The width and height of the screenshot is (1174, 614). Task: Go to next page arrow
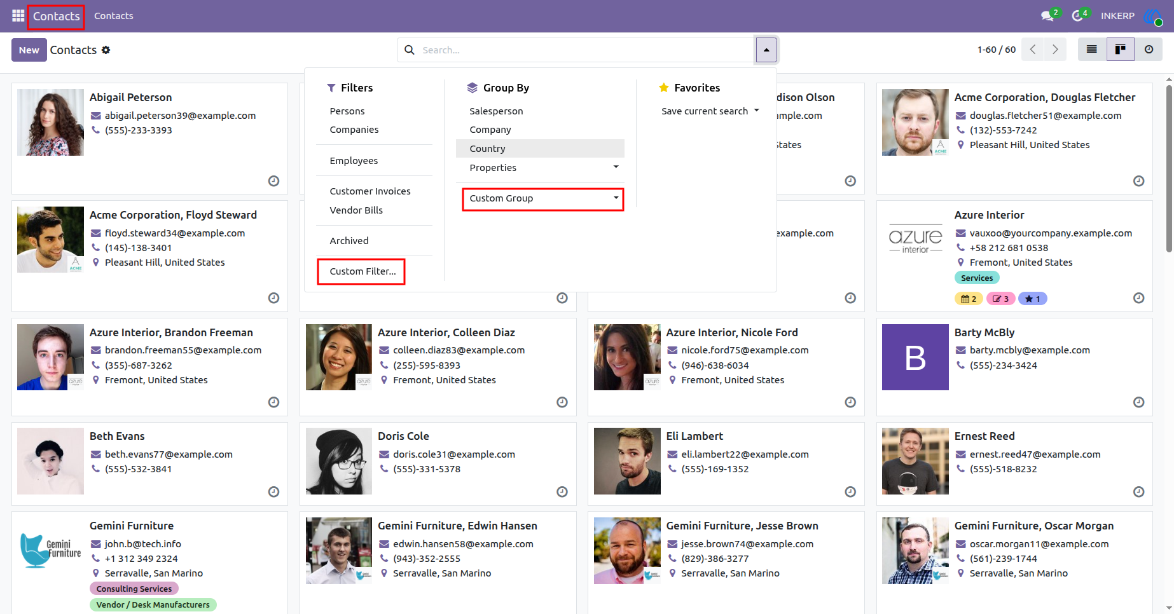pos(1056,50)
